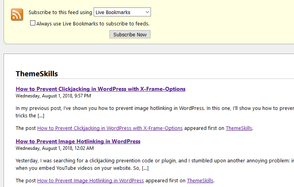Viewport: 294px width, 187px height.
Task: Click the 'Yesterday, I was searching' excerpt paragraph
Action: (155, 164)
